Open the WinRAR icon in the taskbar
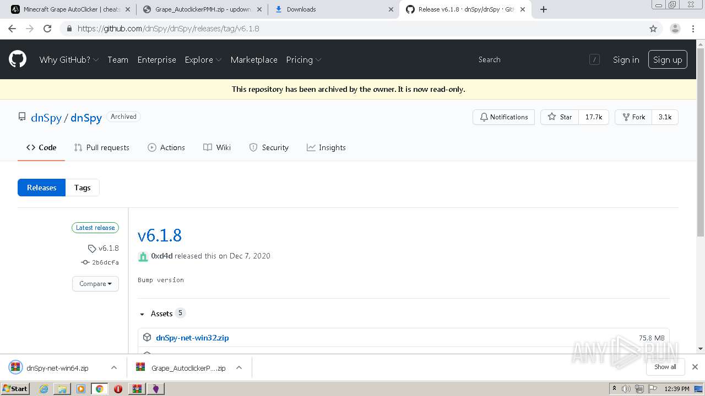Viewport: 705px width, 396px height. pyautogui.click(x=137, y=389)
